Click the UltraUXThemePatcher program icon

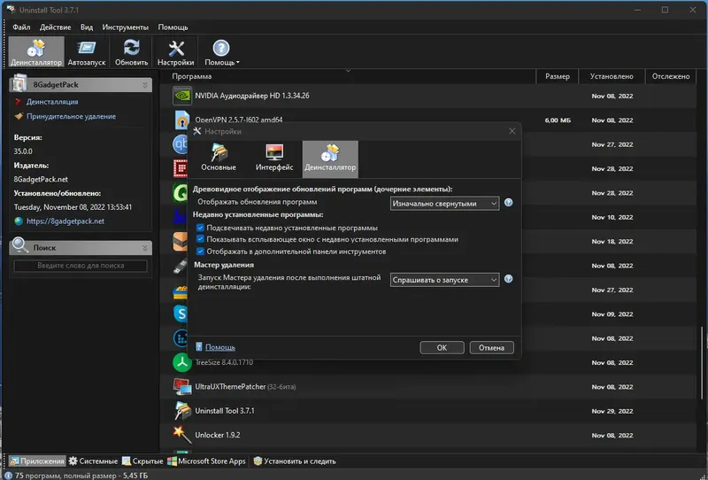[182, 387]
